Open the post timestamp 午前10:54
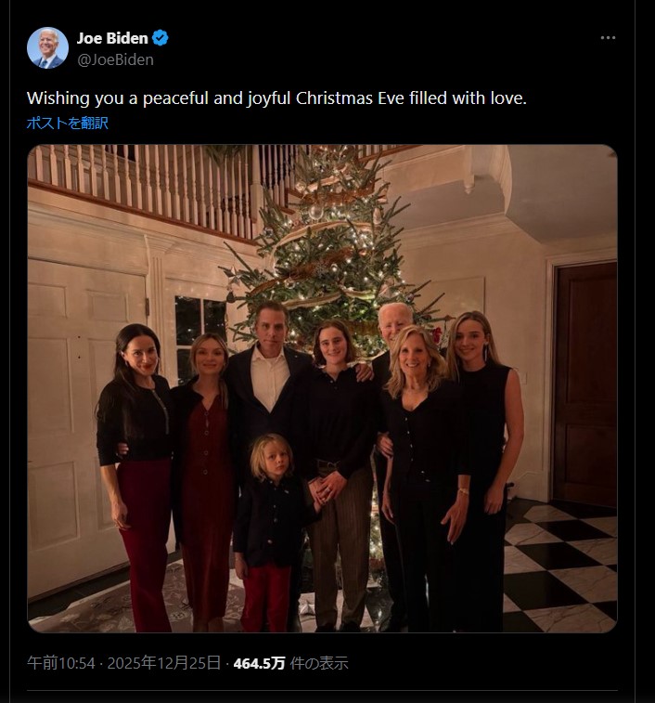This screenshot has width=655, height=703. pos(61,663)
